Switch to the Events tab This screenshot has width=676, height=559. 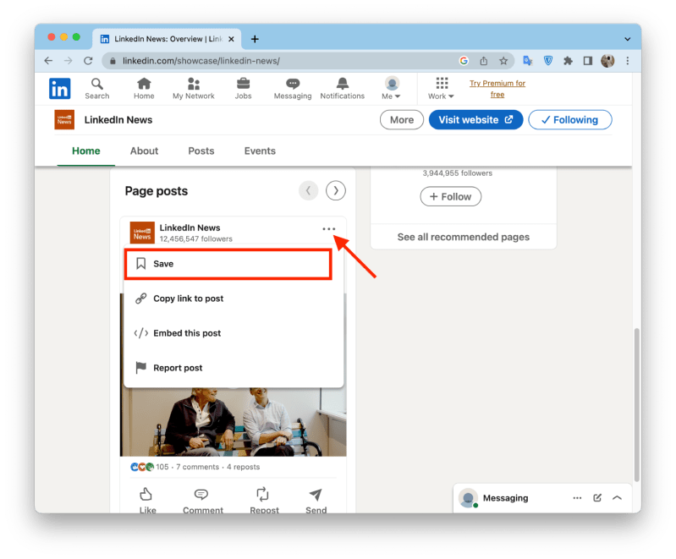(x=260, y=151)
